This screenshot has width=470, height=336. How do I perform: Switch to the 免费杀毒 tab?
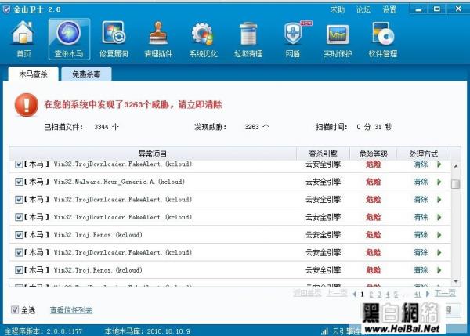(86, 74)
